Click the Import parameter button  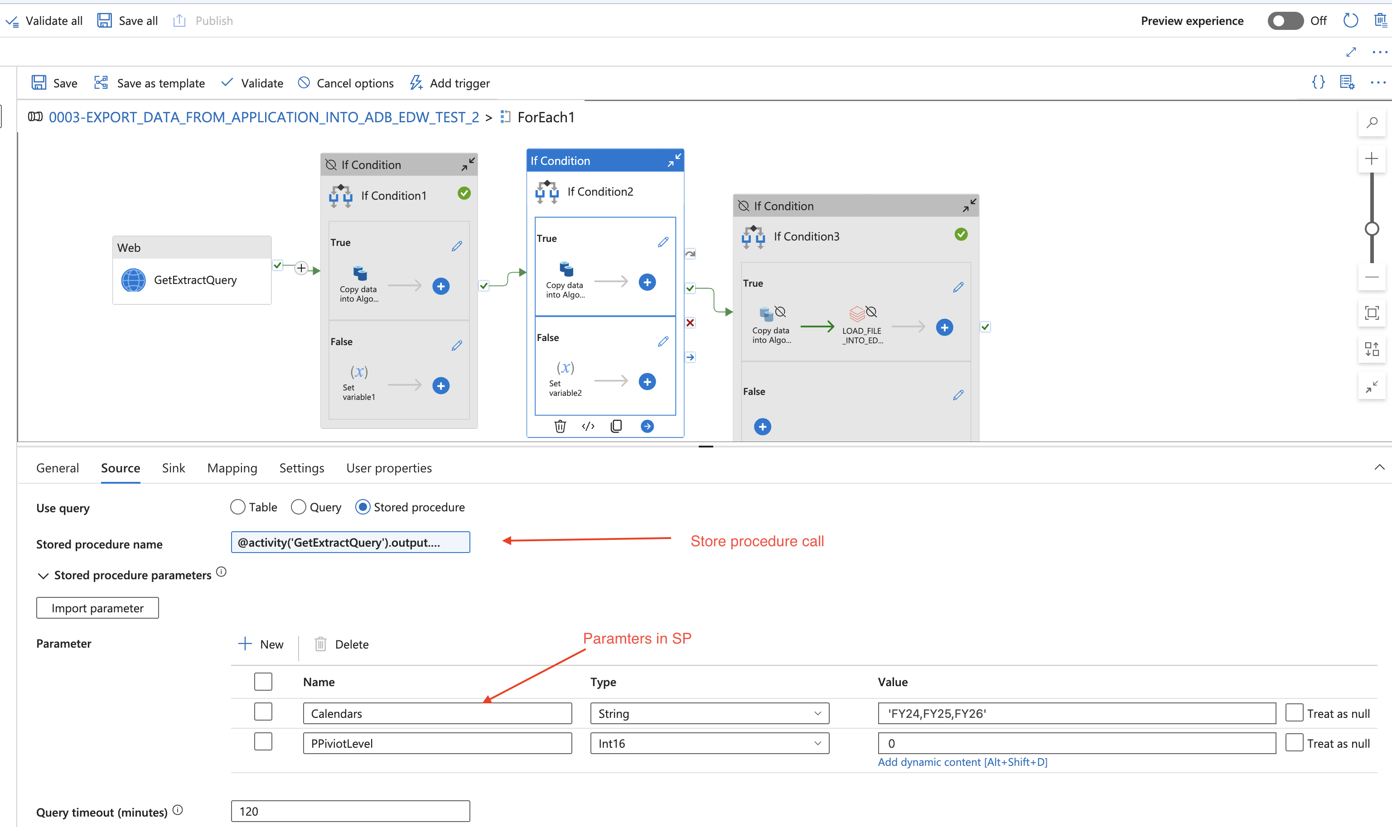point(97,607)
